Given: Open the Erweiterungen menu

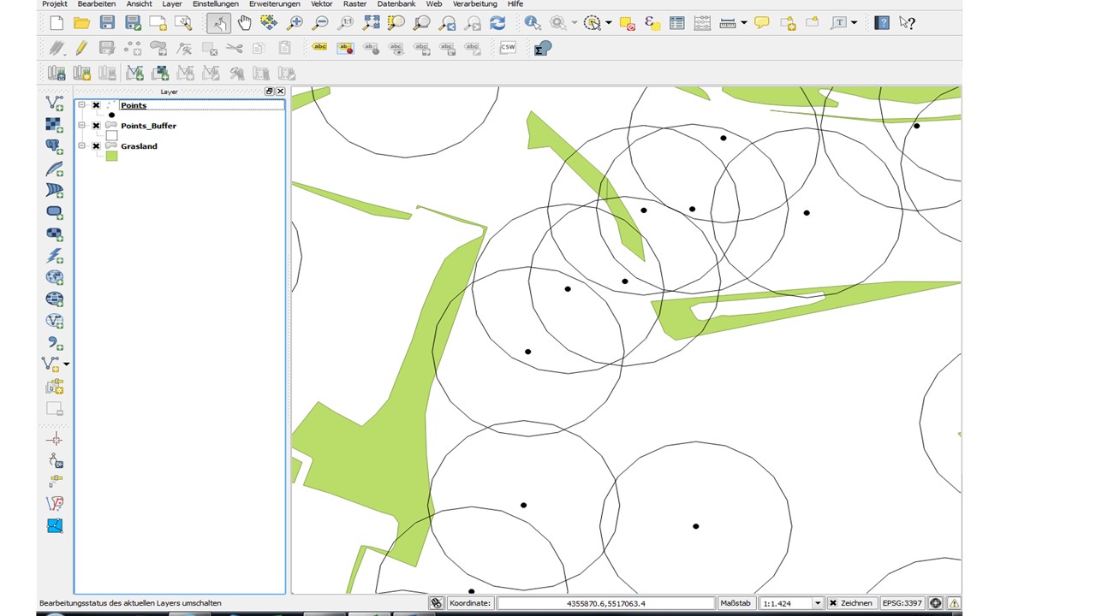Looking at the screenshot, I should pos(275,4).
